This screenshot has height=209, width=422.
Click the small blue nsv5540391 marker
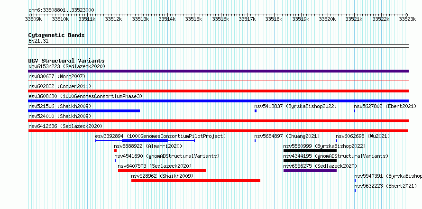tap(355, 181)
